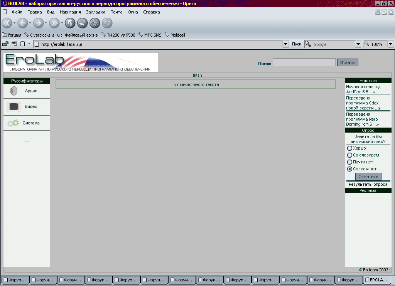Expand the Fast Forward dropdown arrow
Viewport: 395px width, 286px height.
[x=62, y=23]
